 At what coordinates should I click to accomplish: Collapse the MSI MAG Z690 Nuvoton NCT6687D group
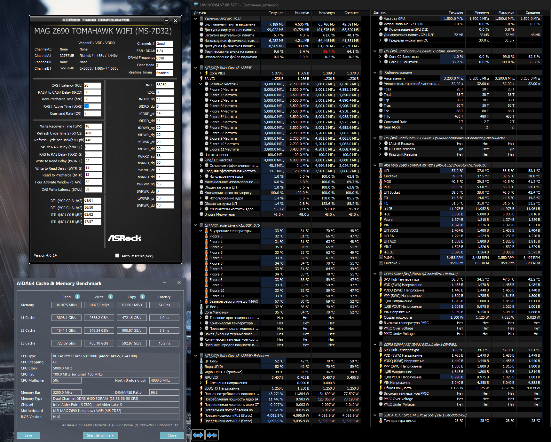click(x=375, y=165)
